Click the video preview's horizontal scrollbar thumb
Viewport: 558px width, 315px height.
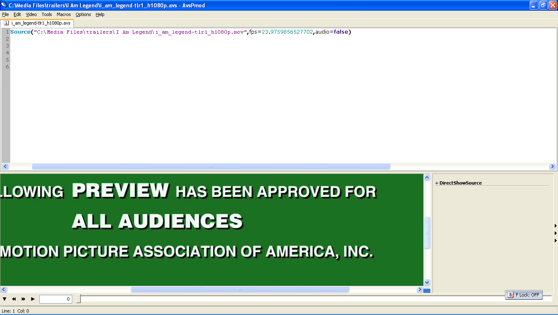pos(240,290)
